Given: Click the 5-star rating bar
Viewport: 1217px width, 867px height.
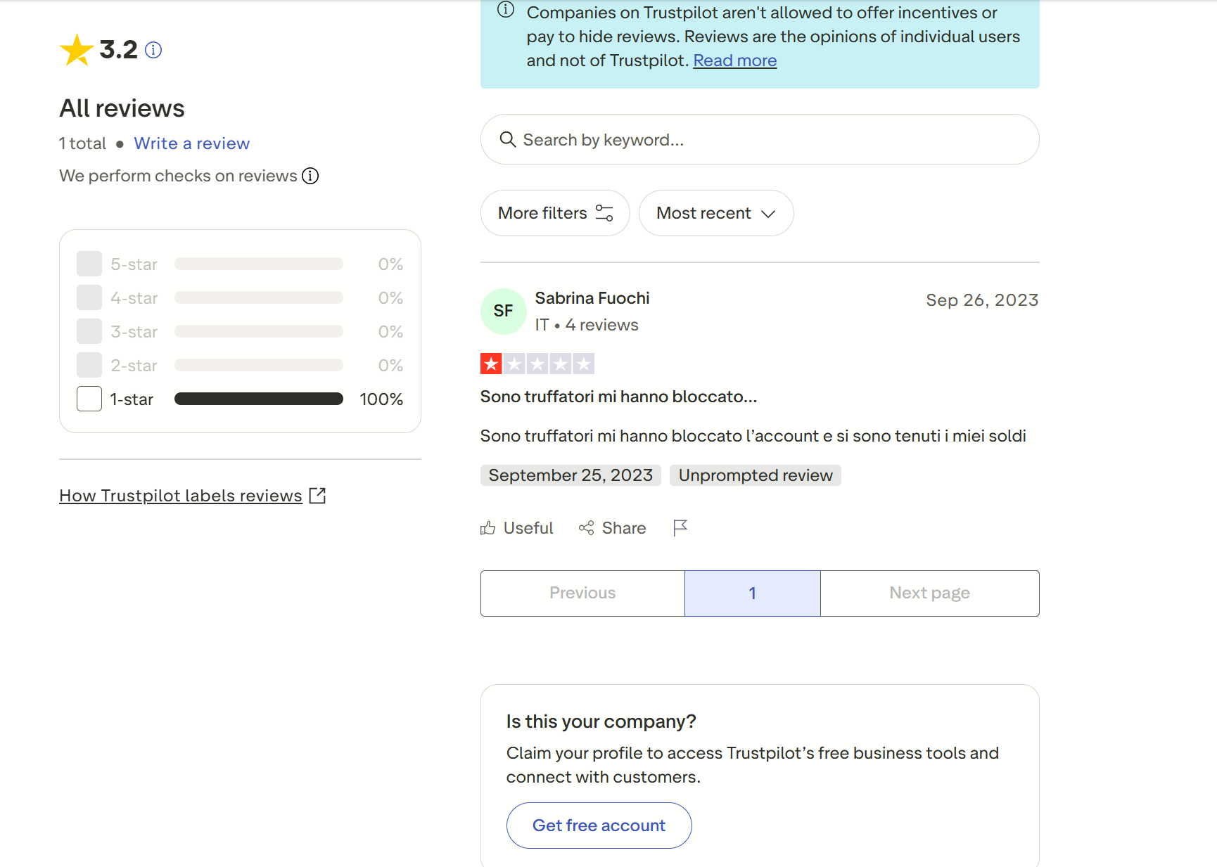Looking at the screenshot, I should (x=259, y=264).
